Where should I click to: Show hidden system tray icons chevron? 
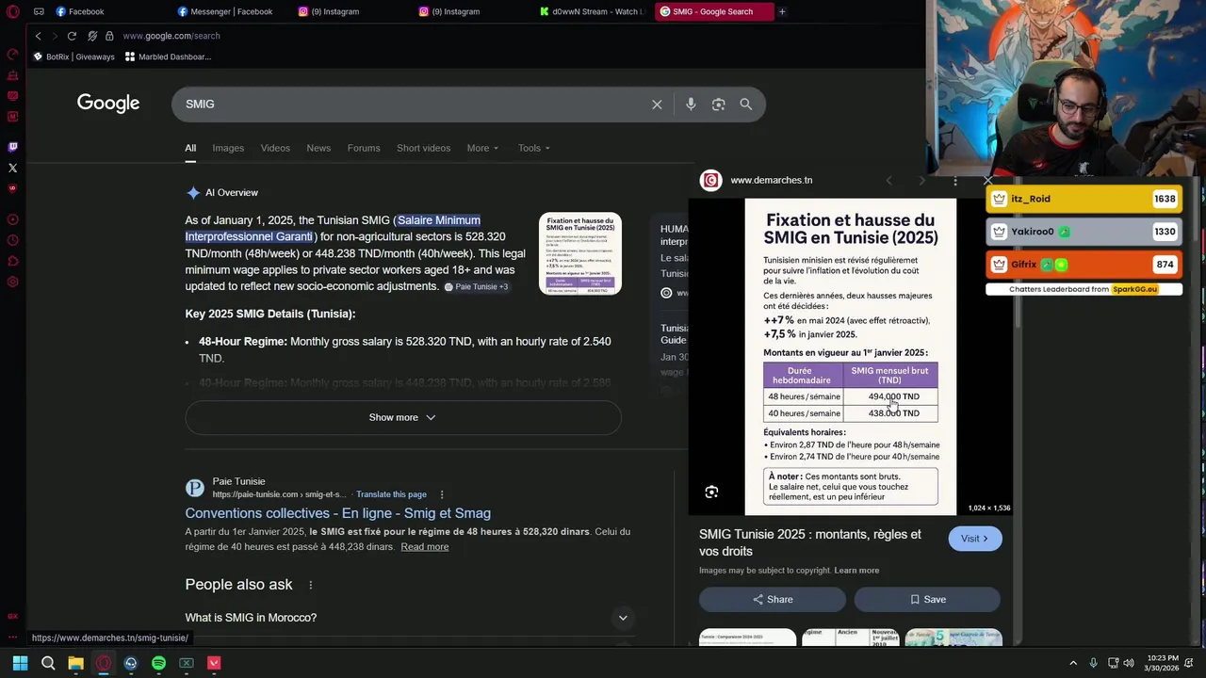pyautogui.click(x=1073, y=663)
